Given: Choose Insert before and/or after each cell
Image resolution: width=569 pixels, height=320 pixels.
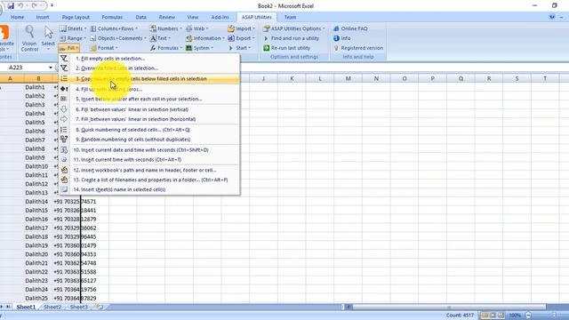Looking at the screenshot, I should [148, 99].
